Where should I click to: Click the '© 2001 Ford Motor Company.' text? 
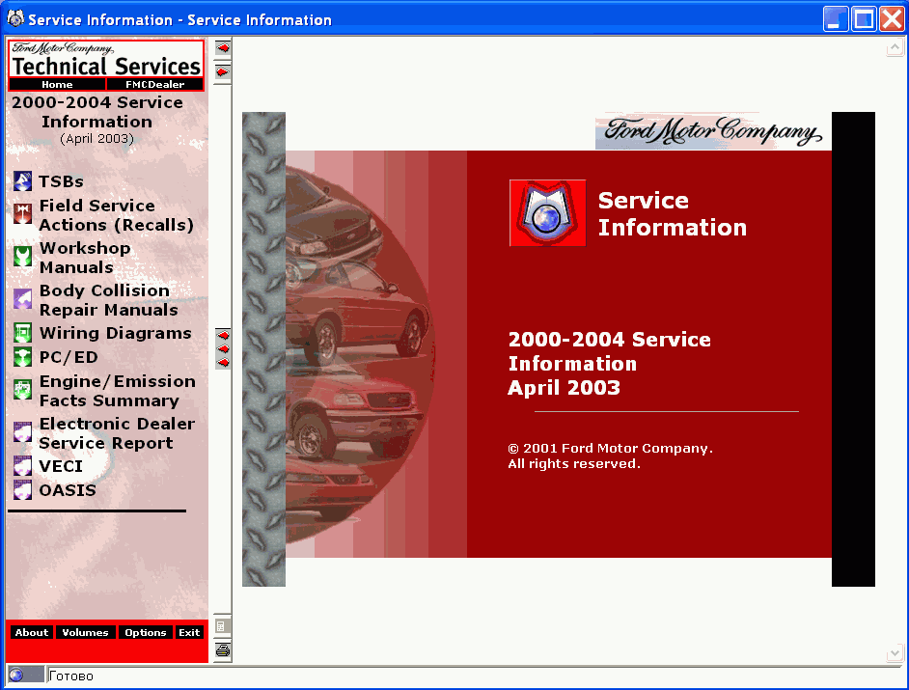611,448
